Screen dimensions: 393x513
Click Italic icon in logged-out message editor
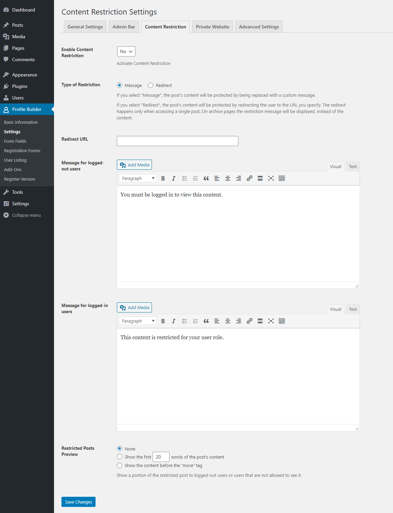click(174, 178)
